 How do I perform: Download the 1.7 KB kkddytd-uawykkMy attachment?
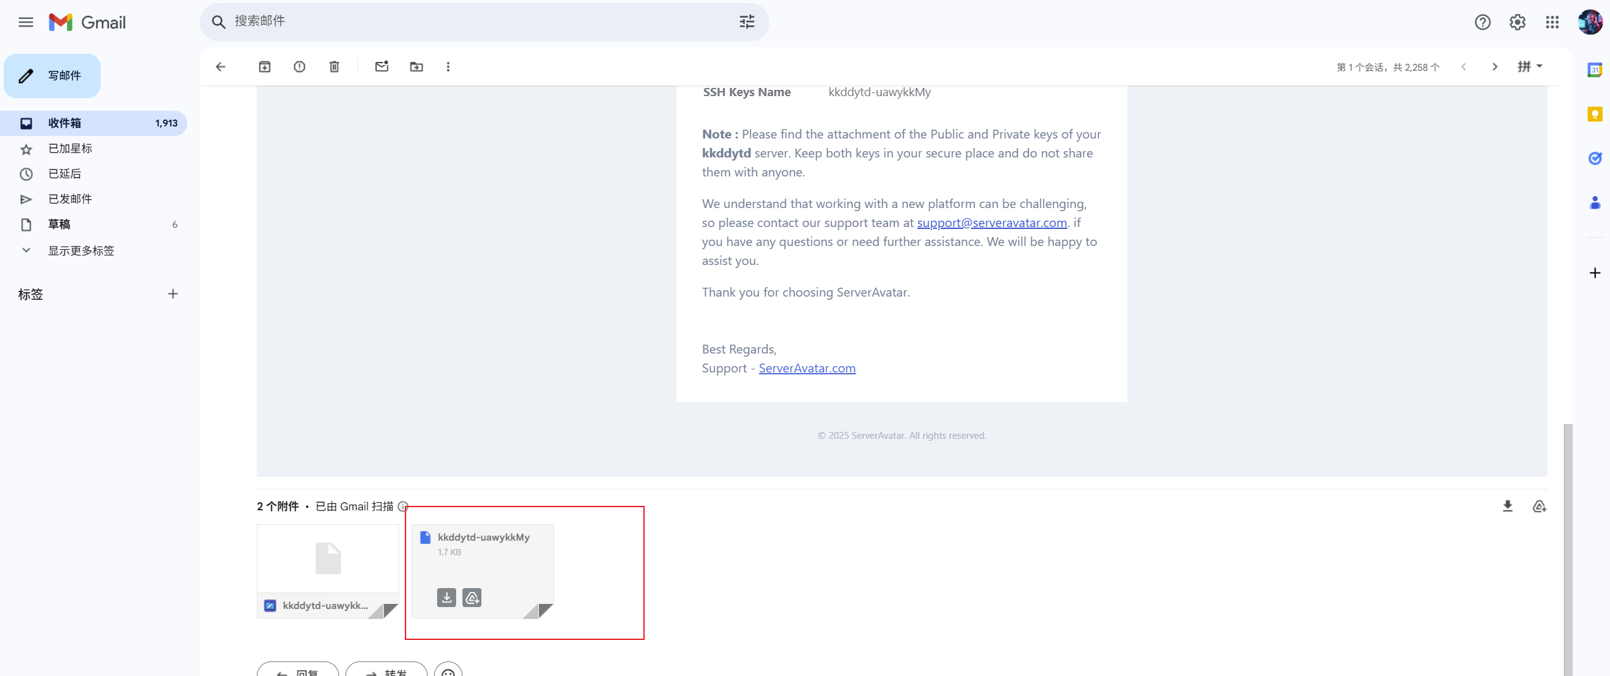click(x=447, y=598)
